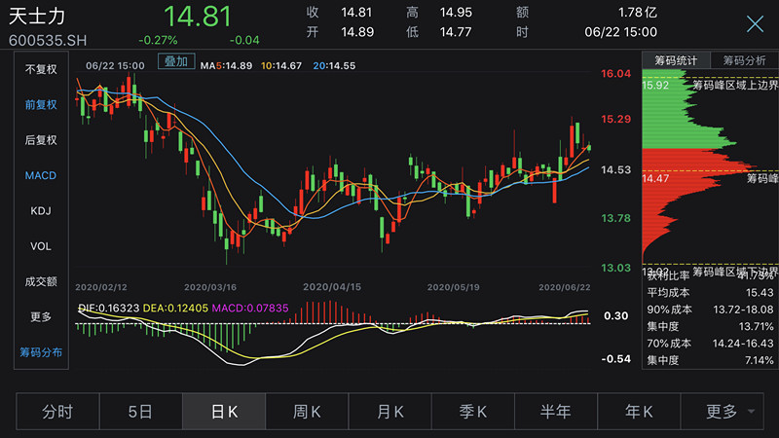Switch indicator to KDJ
This screenshot has height=438, width=779.
pyautogui.click(x=41, y=211)
